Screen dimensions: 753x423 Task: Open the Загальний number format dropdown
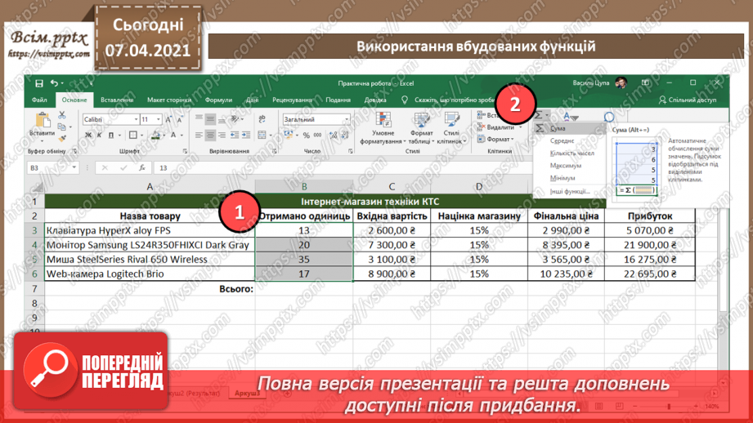coord(347,119)
